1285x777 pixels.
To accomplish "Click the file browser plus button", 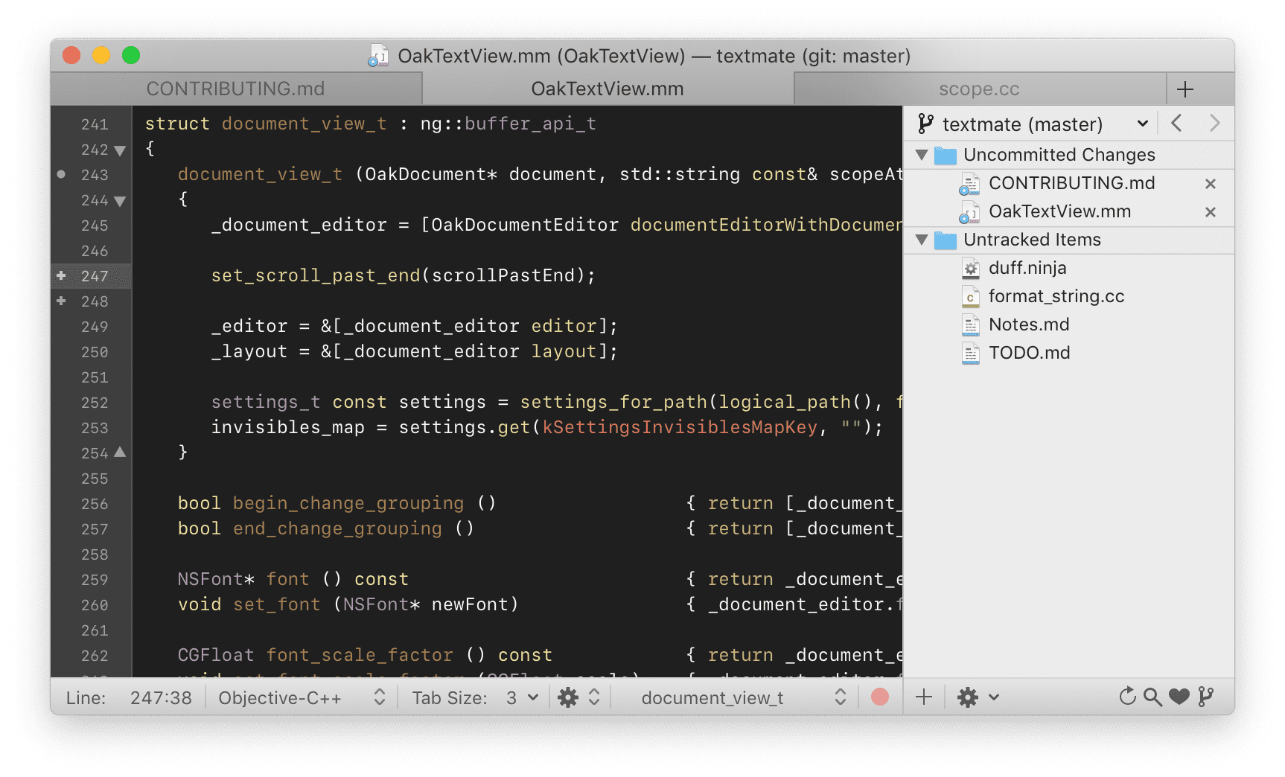I will pyautogui.click(x=924, y=697).
